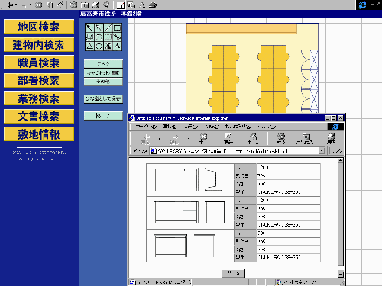Viewport: 382px width, 286px height.
Task: Open the Search icon in the browser toolbar
Action: (x=281, y=139)
